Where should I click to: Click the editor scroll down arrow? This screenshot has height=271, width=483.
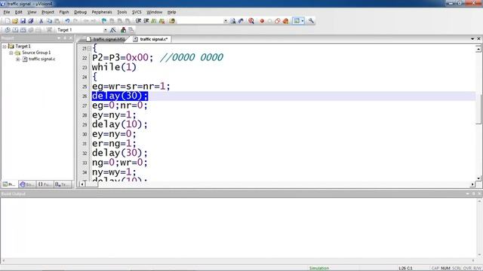click(x=478, y=178)
